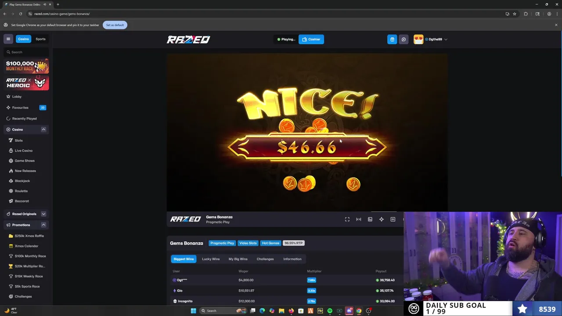
Task: Select the Information tab
Action: [292, 259]
